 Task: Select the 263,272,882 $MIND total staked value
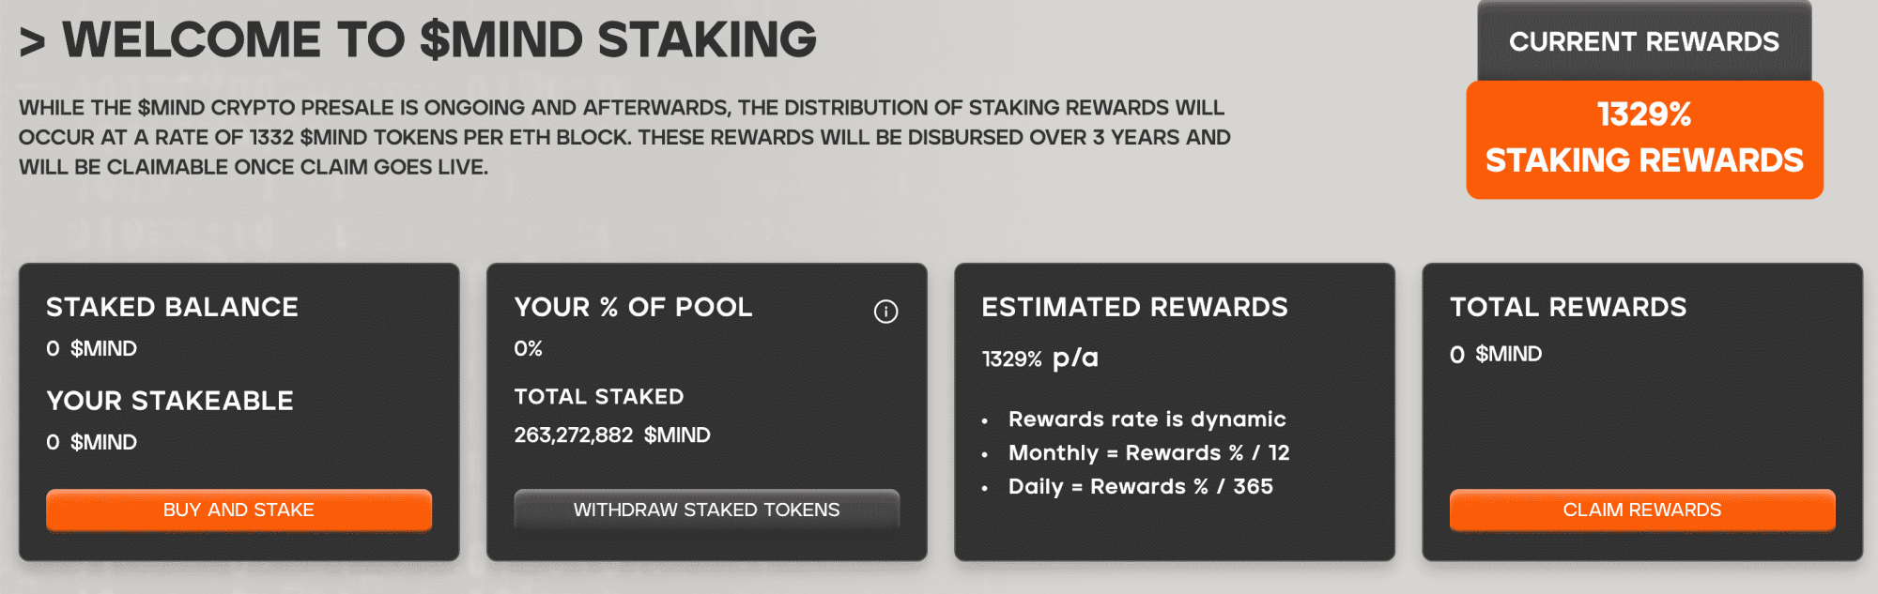612,435
